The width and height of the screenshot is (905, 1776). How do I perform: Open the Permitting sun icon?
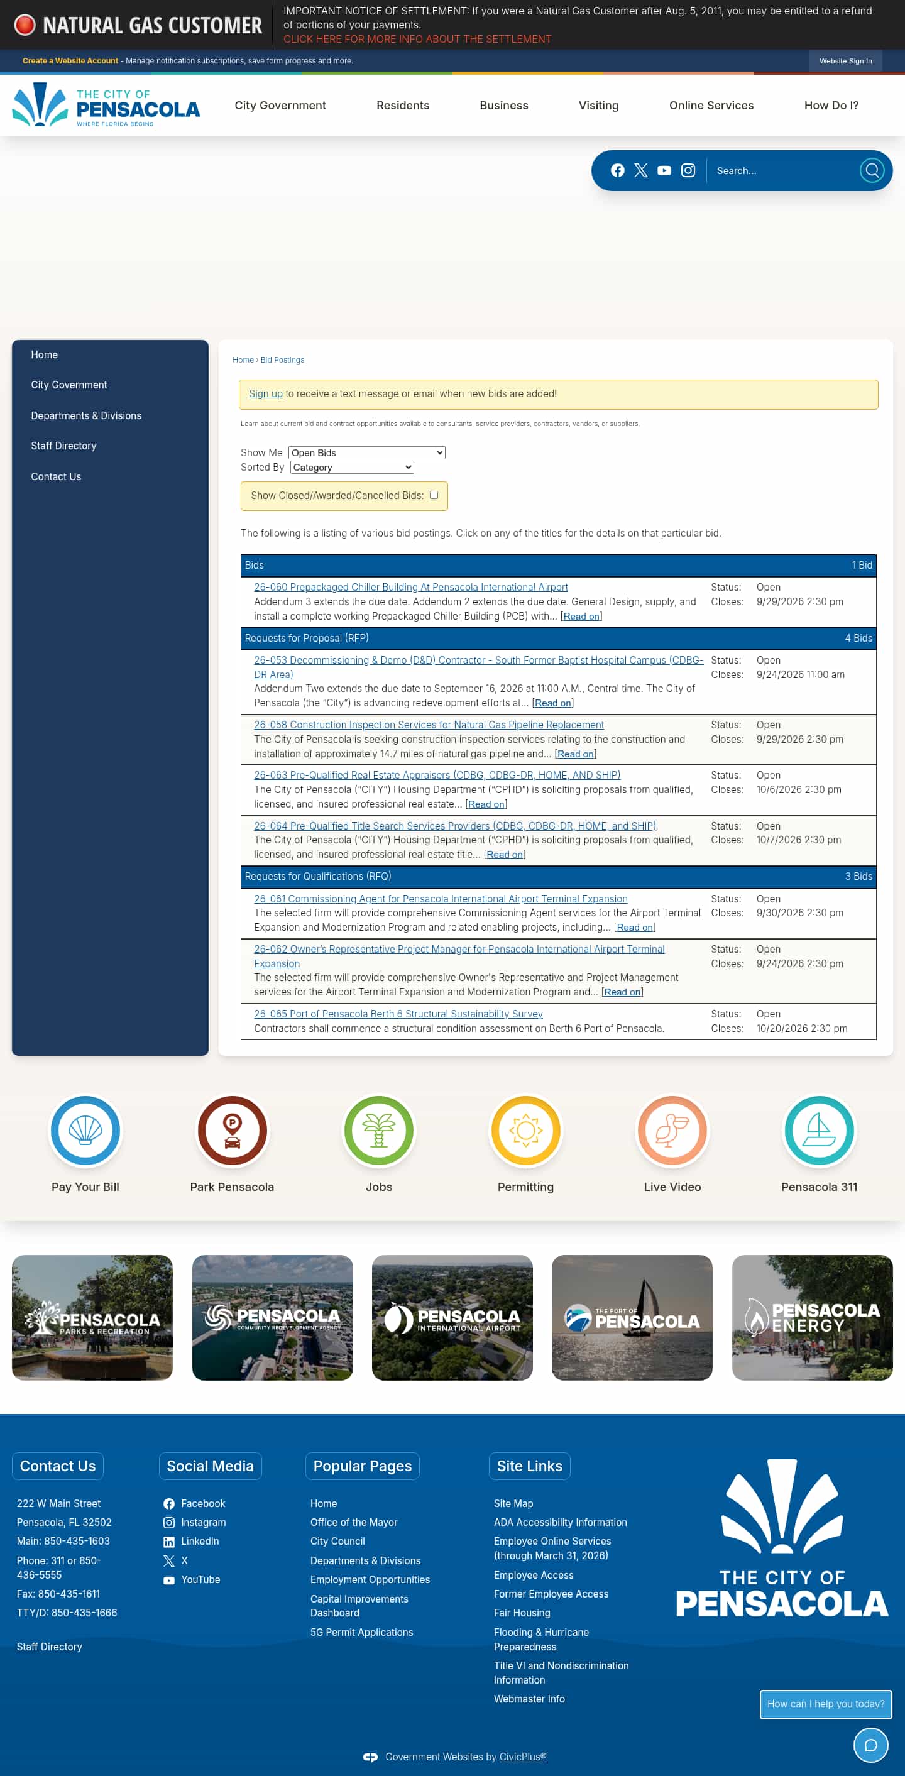tap(526, 1131)
